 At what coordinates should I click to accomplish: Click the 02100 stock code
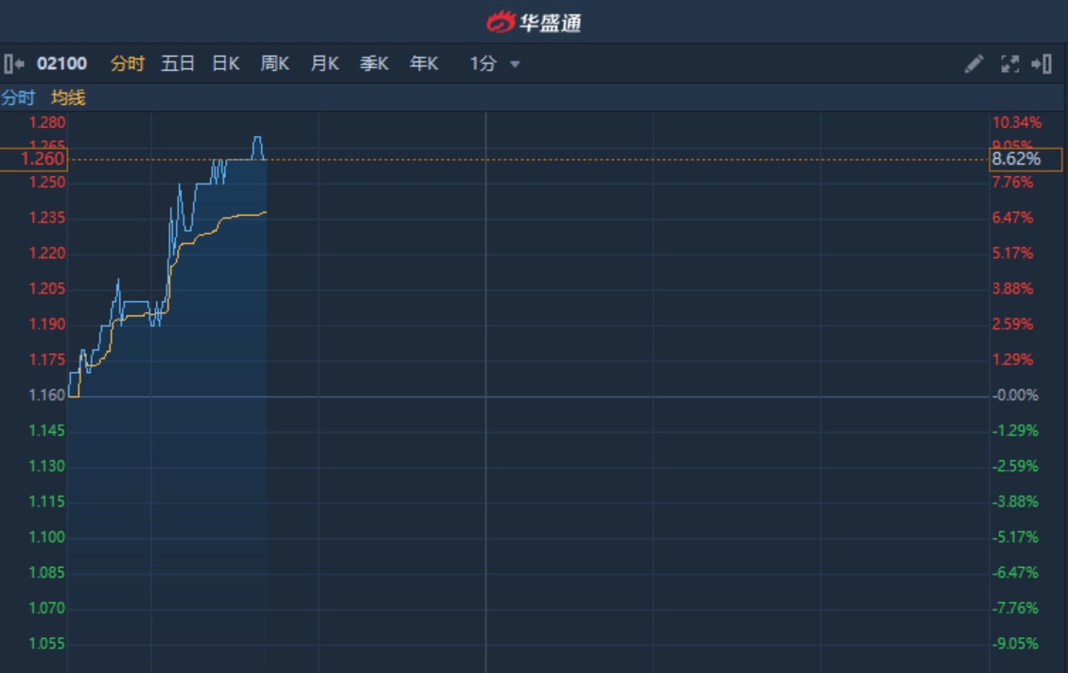coord(61,64)
